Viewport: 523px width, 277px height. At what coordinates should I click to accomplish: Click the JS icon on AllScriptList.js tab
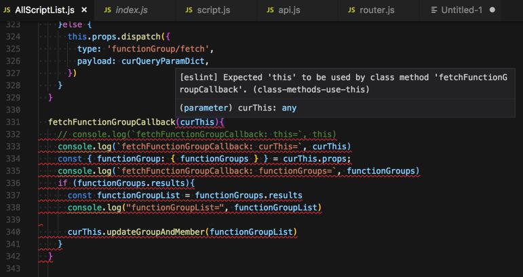[x=7, y=10]
